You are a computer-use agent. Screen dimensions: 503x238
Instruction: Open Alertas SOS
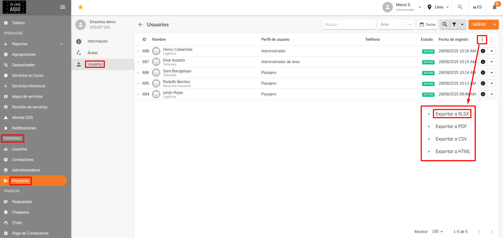point(23,118)
